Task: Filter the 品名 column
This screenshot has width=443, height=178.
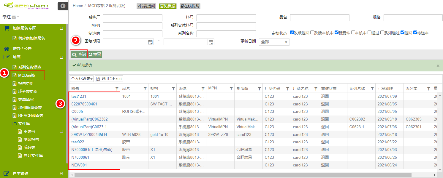Action: (145, 89)
